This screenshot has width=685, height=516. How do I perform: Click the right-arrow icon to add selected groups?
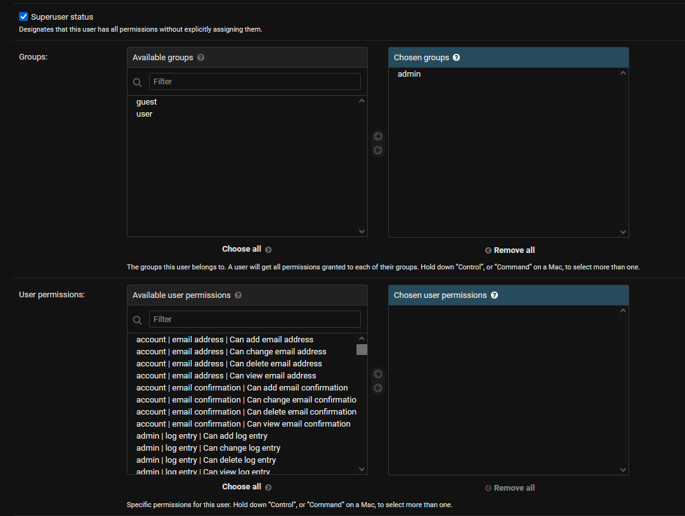[377, 136]
